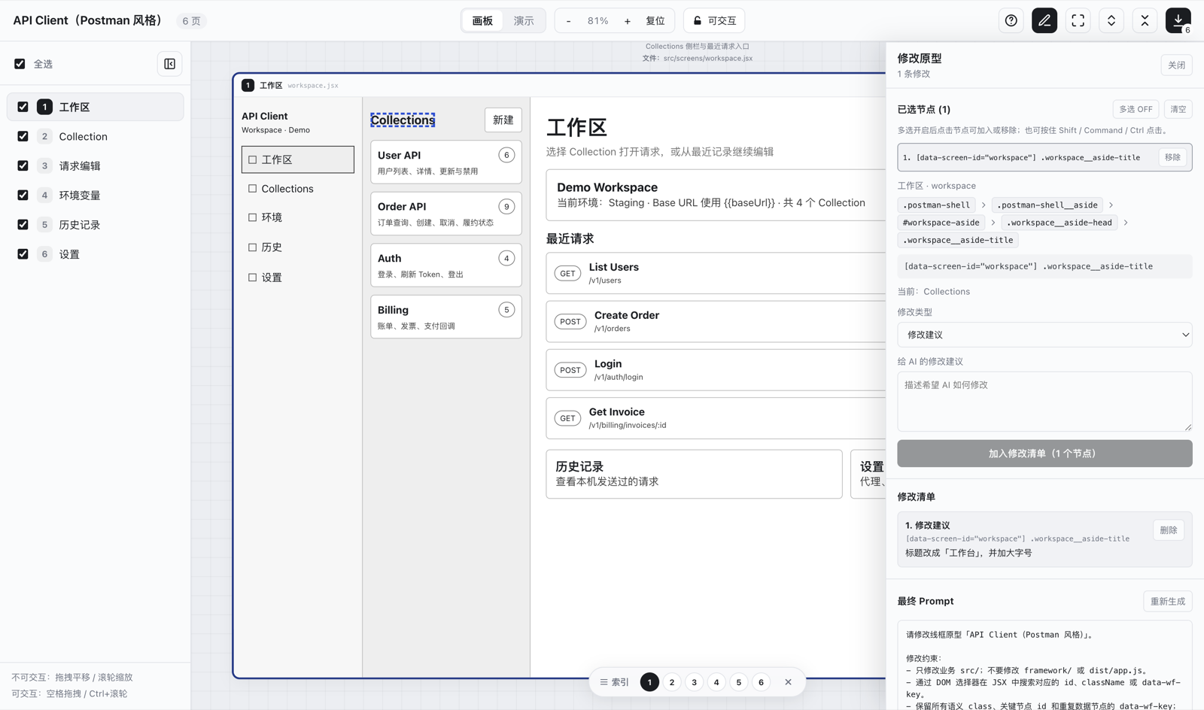Open 环境 item in prototype nav
1204x710 pixels.
click(298, 217)
